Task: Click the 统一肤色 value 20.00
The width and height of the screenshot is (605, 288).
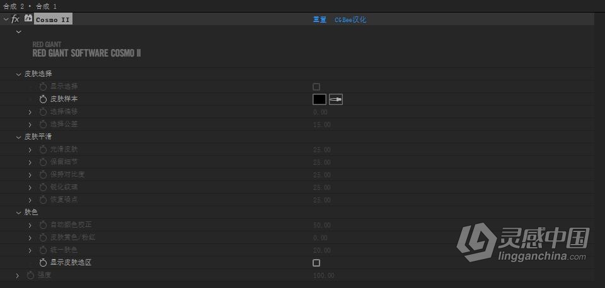Action: [x=322, y=251]
